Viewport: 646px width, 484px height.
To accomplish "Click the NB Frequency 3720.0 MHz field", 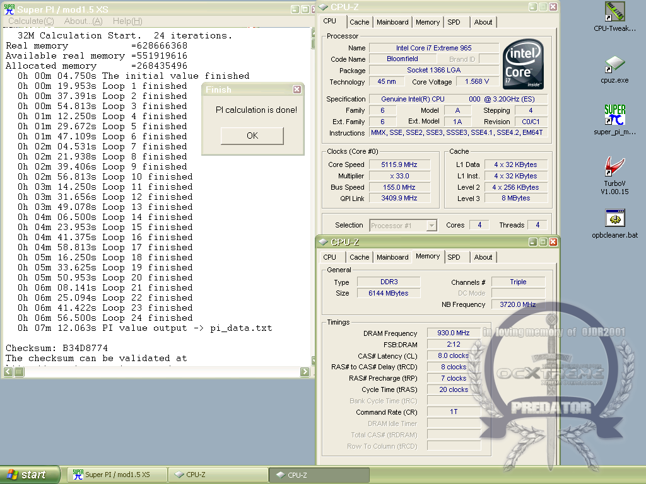I will click(x=518, y=304).
